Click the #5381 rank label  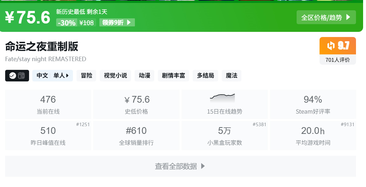259,124
